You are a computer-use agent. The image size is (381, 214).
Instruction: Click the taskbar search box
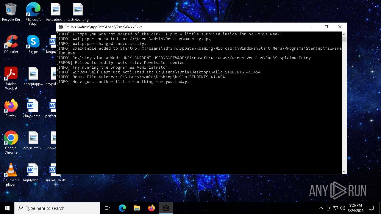[57, 208]
